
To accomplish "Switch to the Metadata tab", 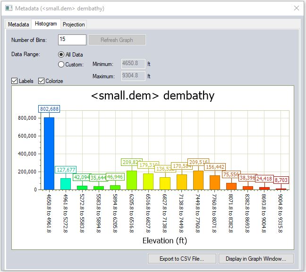I will click(18, 25).
